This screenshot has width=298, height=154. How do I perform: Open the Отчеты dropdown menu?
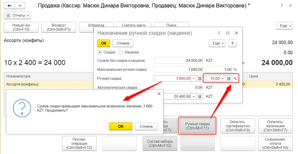(x=17, y=16)
